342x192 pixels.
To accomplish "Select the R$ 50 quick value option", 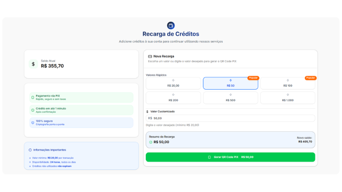I will (x=230, y=83).
